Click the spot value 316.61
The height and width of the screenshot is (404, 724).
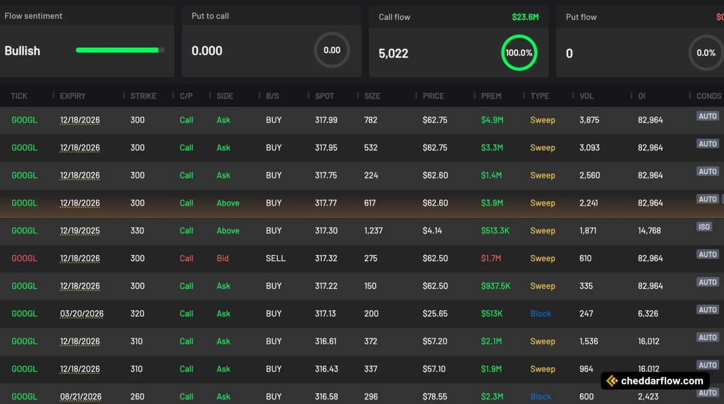click(326, 341)
